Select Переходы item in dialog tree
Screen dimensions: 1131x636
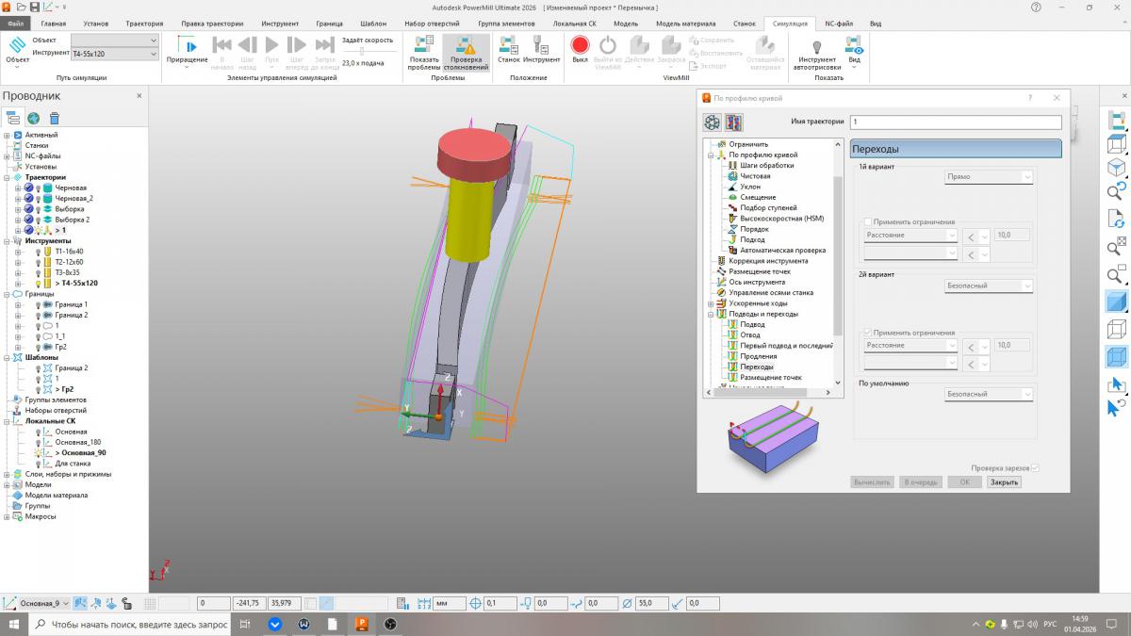(756, 367)
